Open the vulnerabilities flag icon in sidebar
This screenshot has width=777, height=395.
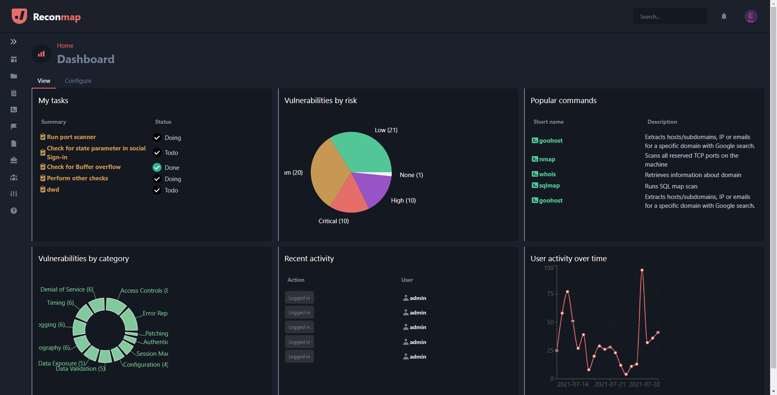point(14,127)
